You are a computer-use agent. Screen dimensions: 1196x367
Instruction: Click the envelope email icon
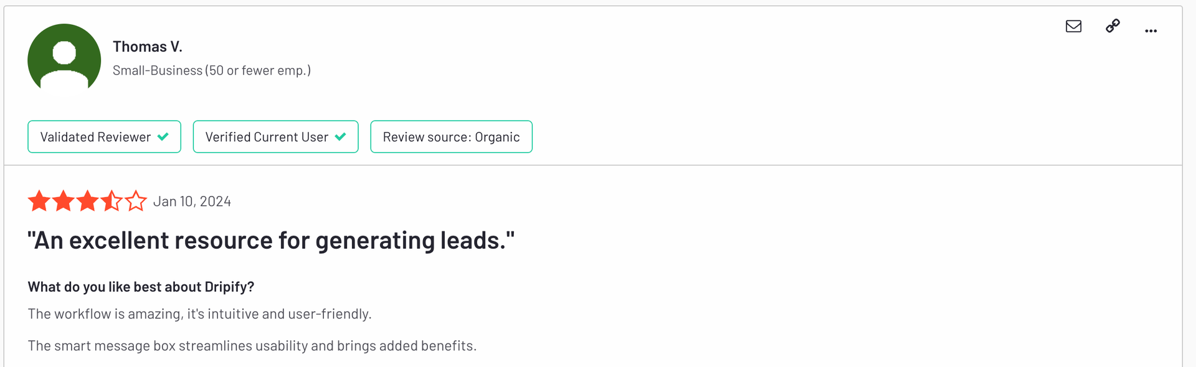tap(1073, 26)
